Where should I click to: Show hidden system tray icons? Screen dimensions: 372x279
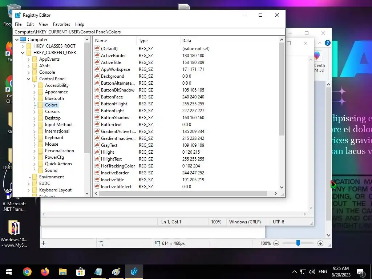tap(294, 272)
